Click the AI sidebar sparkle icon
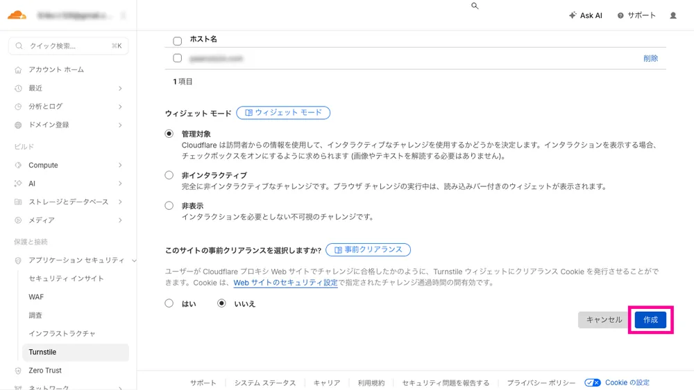Screen dimensions: 694x390 pos(18,184)
